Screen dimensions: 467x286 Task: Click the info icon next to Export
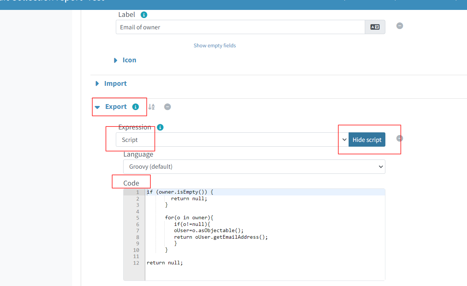click(135, 107)
